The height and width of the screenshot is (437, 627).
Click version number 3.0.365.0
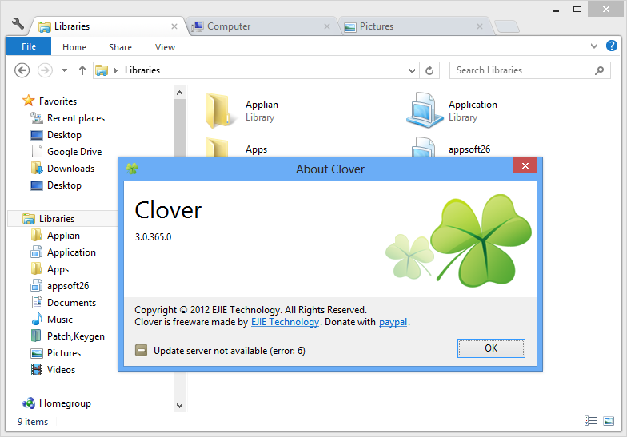point(154,237)
